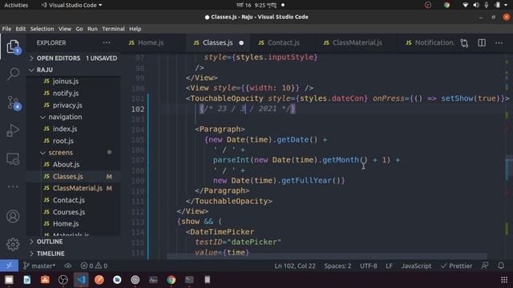Open the Source Control view

coord(13,102)
